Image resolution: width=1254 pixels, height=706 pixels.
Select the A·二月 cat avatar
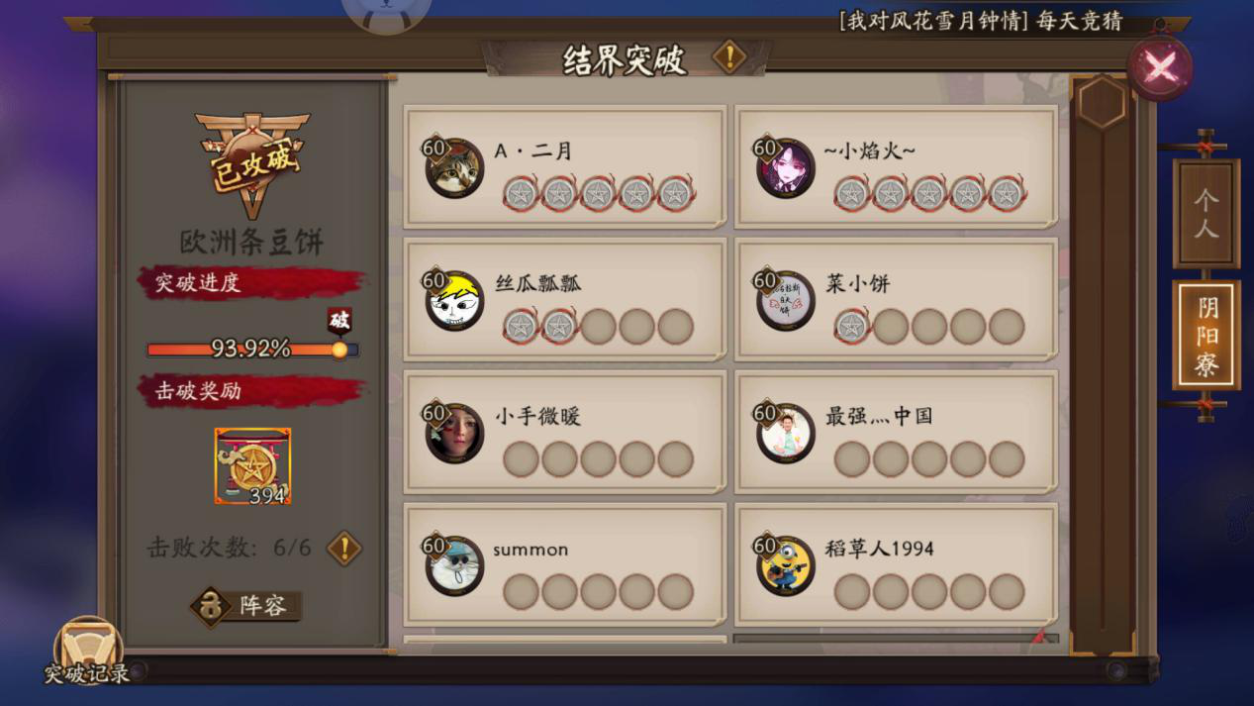454,167
